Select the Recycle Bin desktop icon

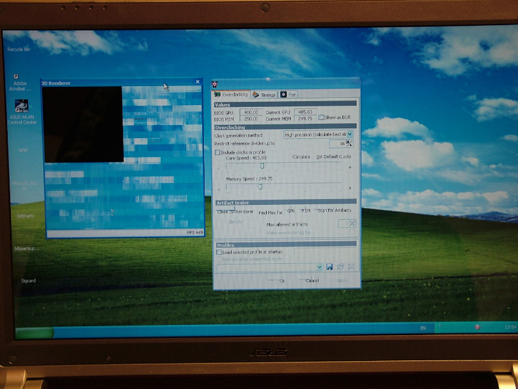click(x=19, y=49)
